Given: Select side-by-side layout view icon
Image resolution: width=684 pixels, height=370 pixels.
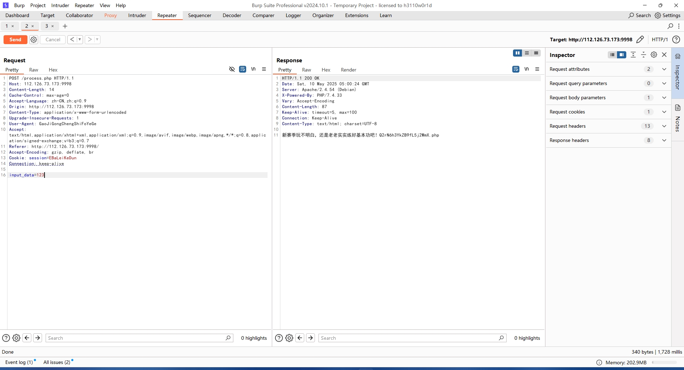Looking at the screenshot, I should pos(517,53).
